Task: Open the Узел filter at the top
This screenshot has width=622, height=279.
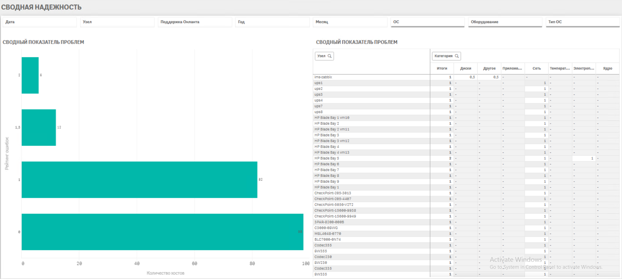Action: pyautogui.click(x=117, y=22)
